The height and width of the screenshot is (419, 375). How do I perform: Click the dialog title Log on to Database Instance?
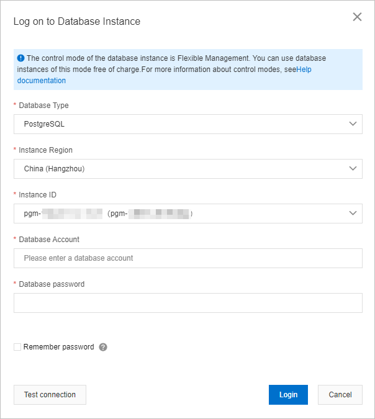coord(77,22)
